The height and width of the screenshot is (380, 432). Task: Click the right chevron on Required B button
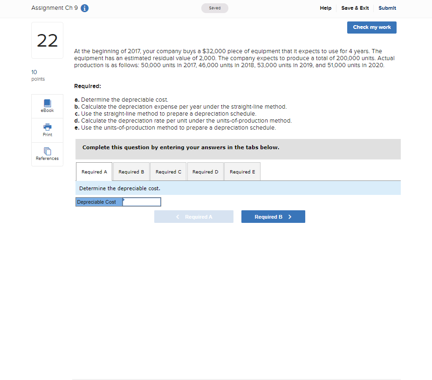pyautogui.click(x=289, y=216)
